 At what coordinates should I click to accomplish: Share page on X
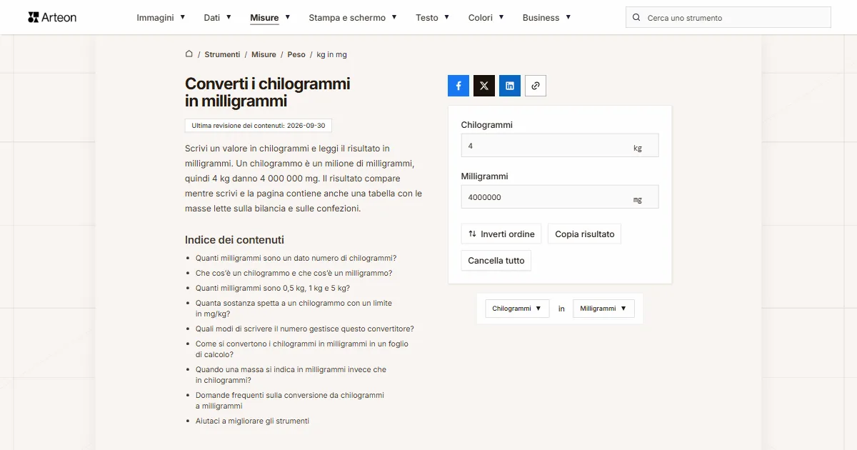pos(484,86)
